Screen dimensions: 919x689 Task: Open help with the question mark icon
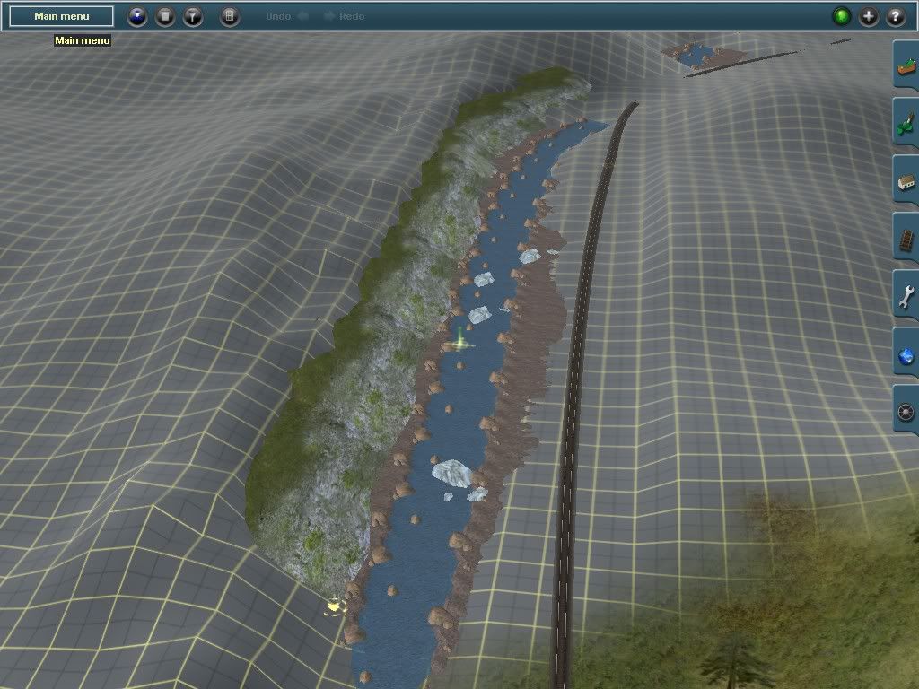896,16
